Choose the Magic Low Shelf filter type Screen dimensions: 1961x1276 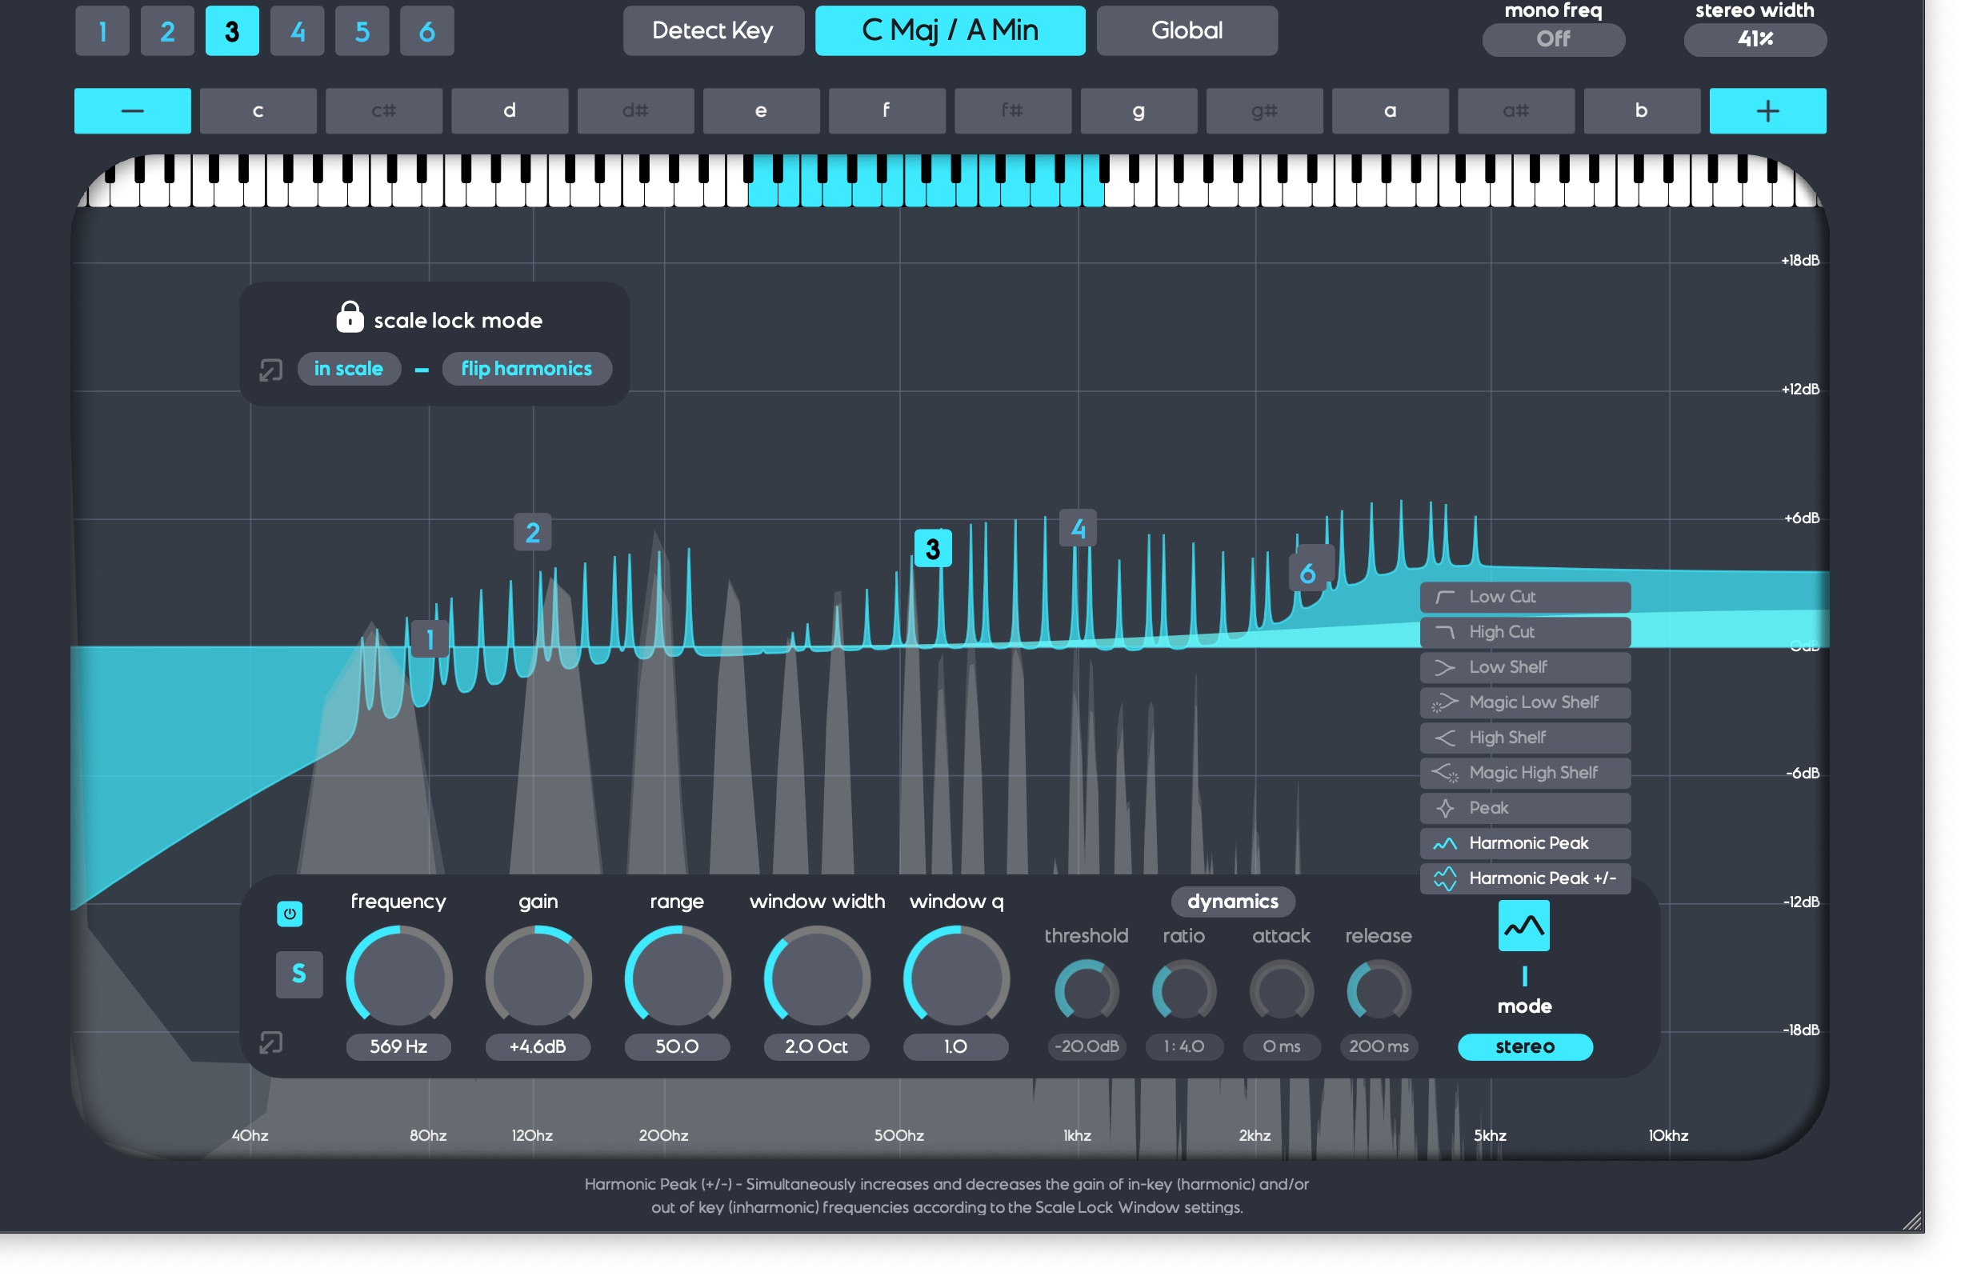tap(1524, 702)
